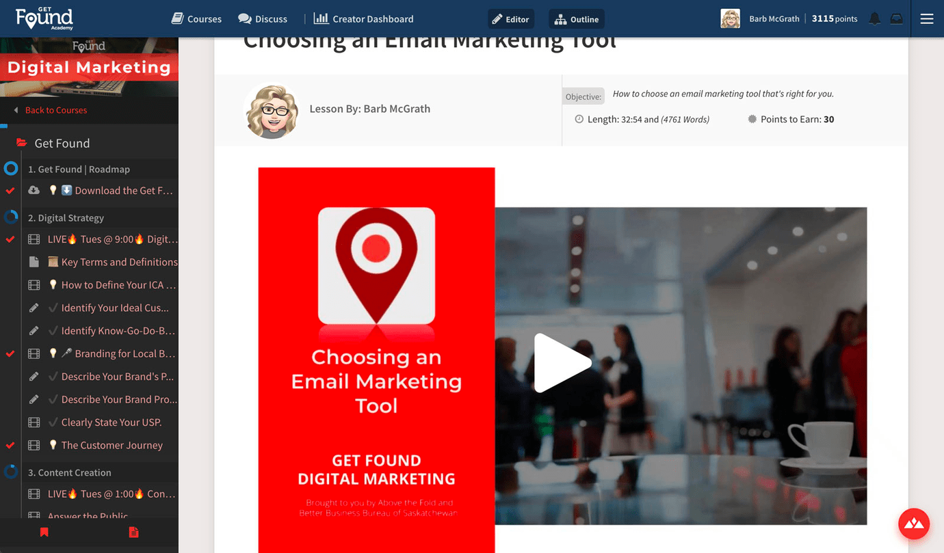944x553 pixels.
Task: Open the course Outline view
Action: [x=577, y=19]
